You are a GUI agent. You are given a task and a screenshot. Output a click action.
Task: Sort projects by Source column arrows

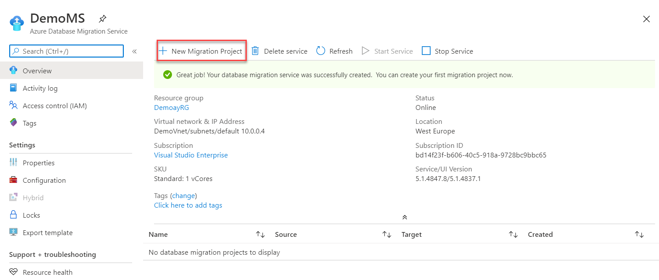[387, 235]
